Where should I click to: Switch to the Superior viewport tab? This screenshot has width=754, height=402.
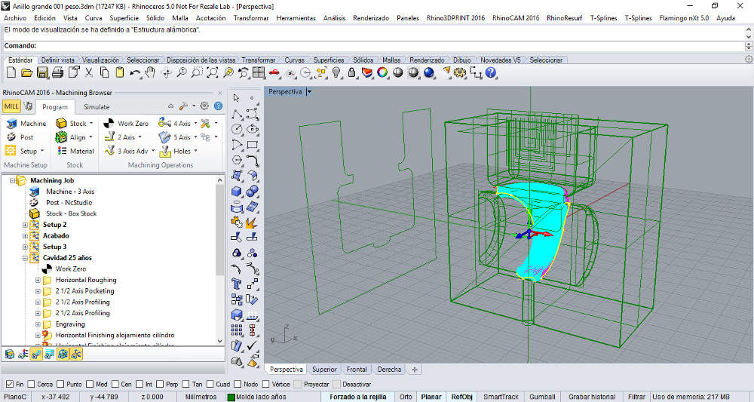324,370
